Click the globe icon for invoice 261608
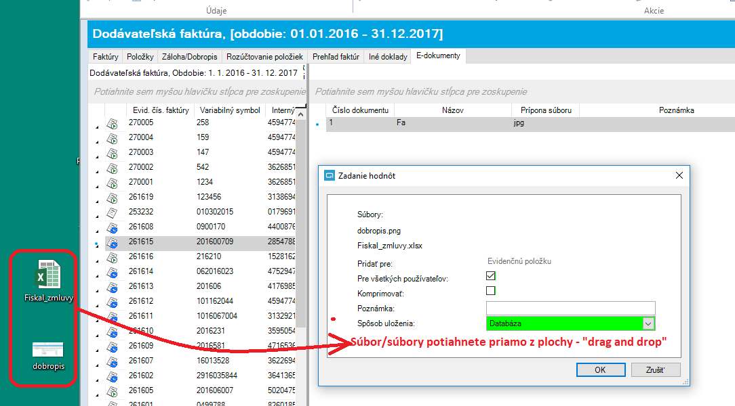This screenshot has height=406, width=735. coord(112,228)
